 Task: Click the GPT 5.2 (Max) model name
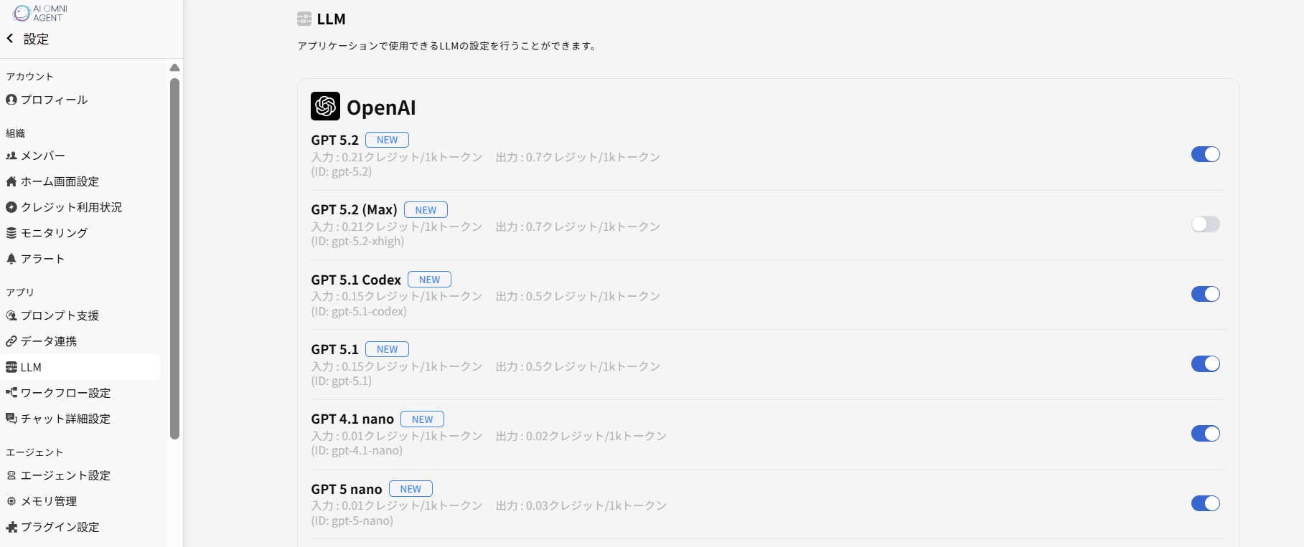(354, 209)
